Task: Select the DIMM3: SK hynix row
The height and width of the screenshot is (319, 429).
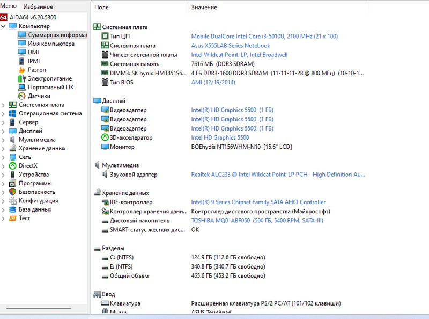Action: tap(230, 73)
